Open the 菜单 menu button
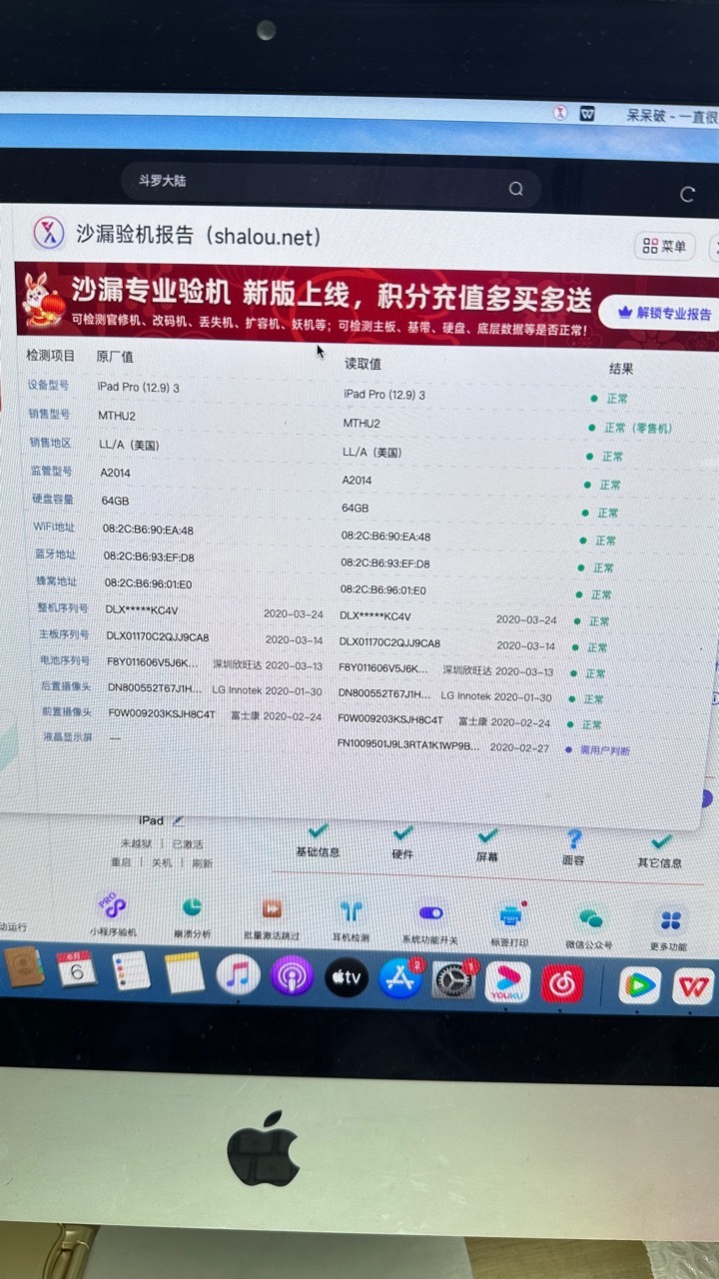The image size is (719, 1279). click(x=665, y=246)
